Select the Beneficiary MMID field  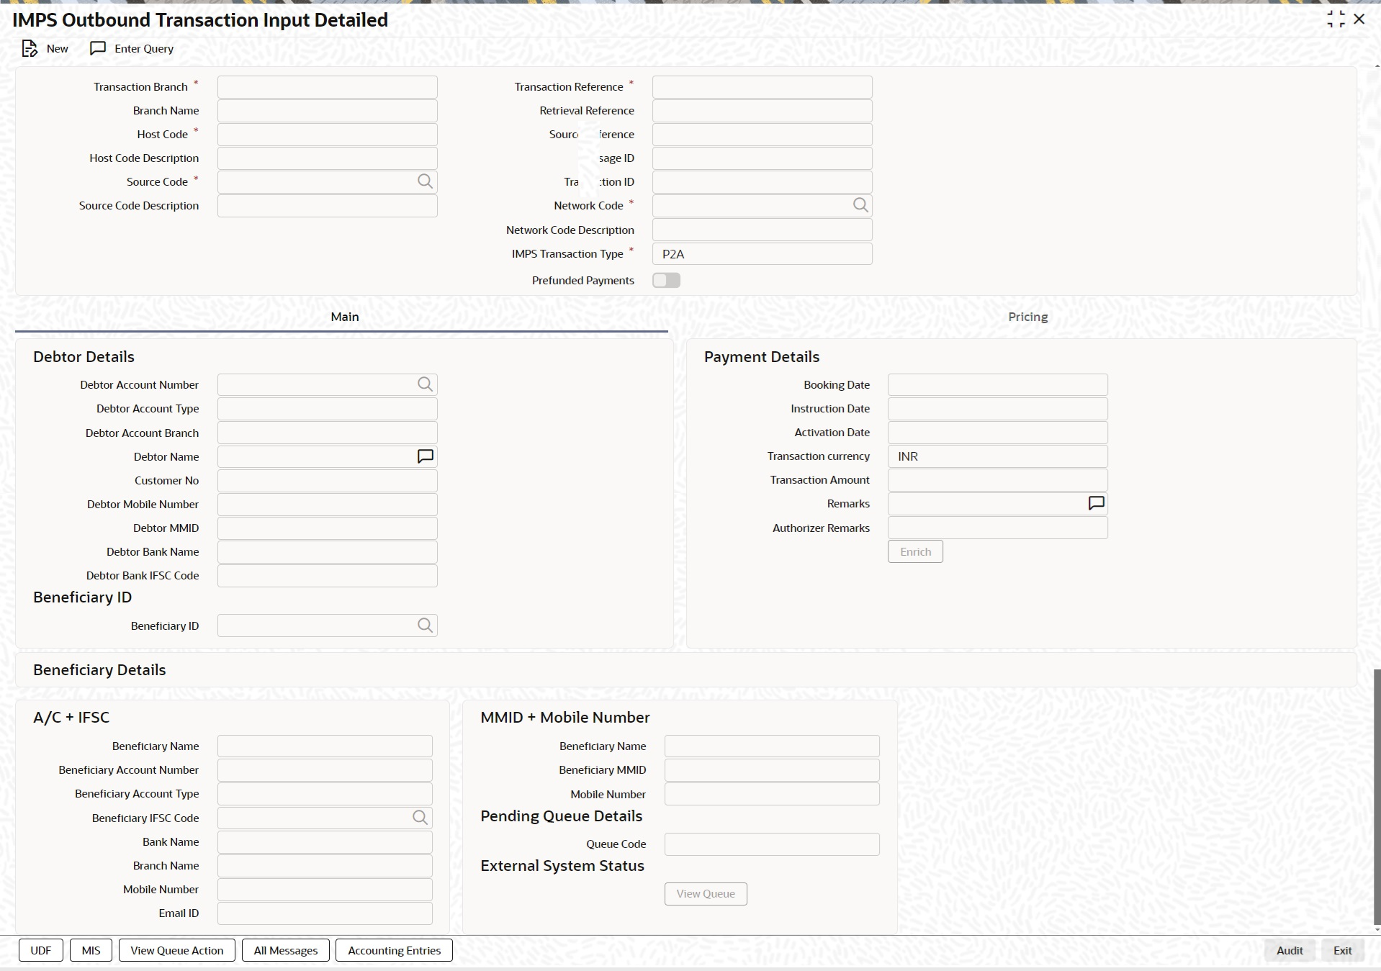click(772, 769)
